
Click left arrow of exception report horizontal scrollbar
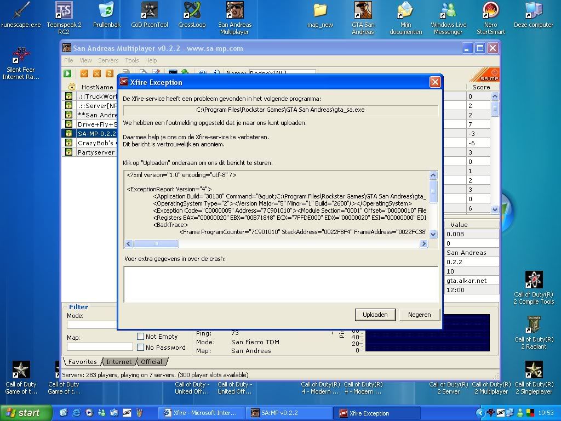coord(129,244)
